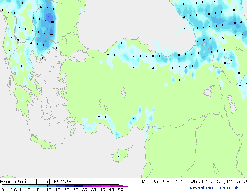Click the 1–2 mm legend color swatch
This screenshot has width=247, height=191.
[x=25, y=186]
